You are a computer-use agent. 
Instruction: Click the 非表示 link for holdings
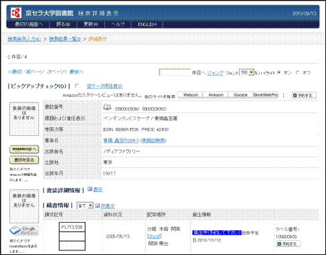pos(108,205)
